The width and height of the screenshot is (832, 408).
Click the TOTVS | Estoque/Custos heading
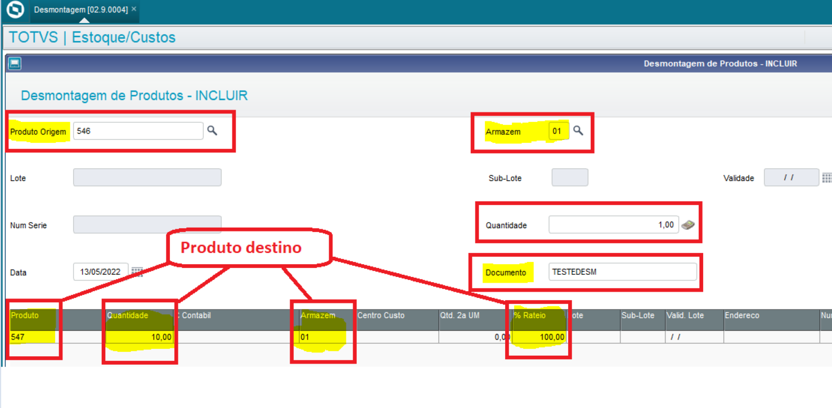[x=92, y=38]
